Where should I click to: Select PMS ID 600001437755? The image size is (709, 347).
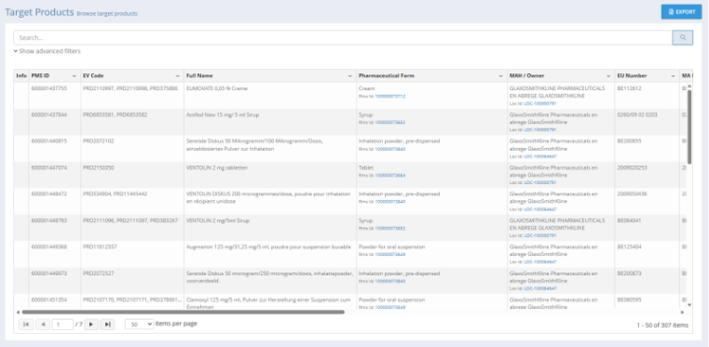pos(48,88)
